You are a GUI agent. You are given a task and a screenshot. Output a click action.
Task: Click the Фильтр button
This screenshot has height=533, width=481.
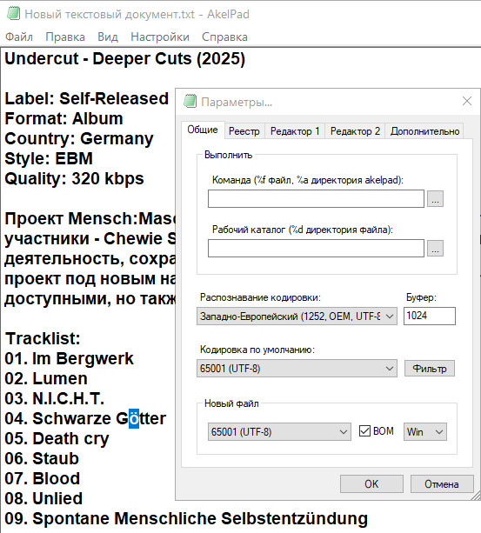[430, 369]
